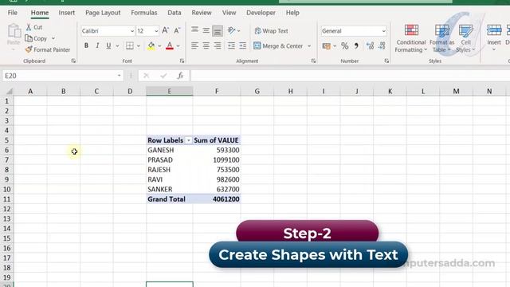Open the Clipboard dialog launcher
Viewport: 510px width, 287px height.
tap(73, 61)
